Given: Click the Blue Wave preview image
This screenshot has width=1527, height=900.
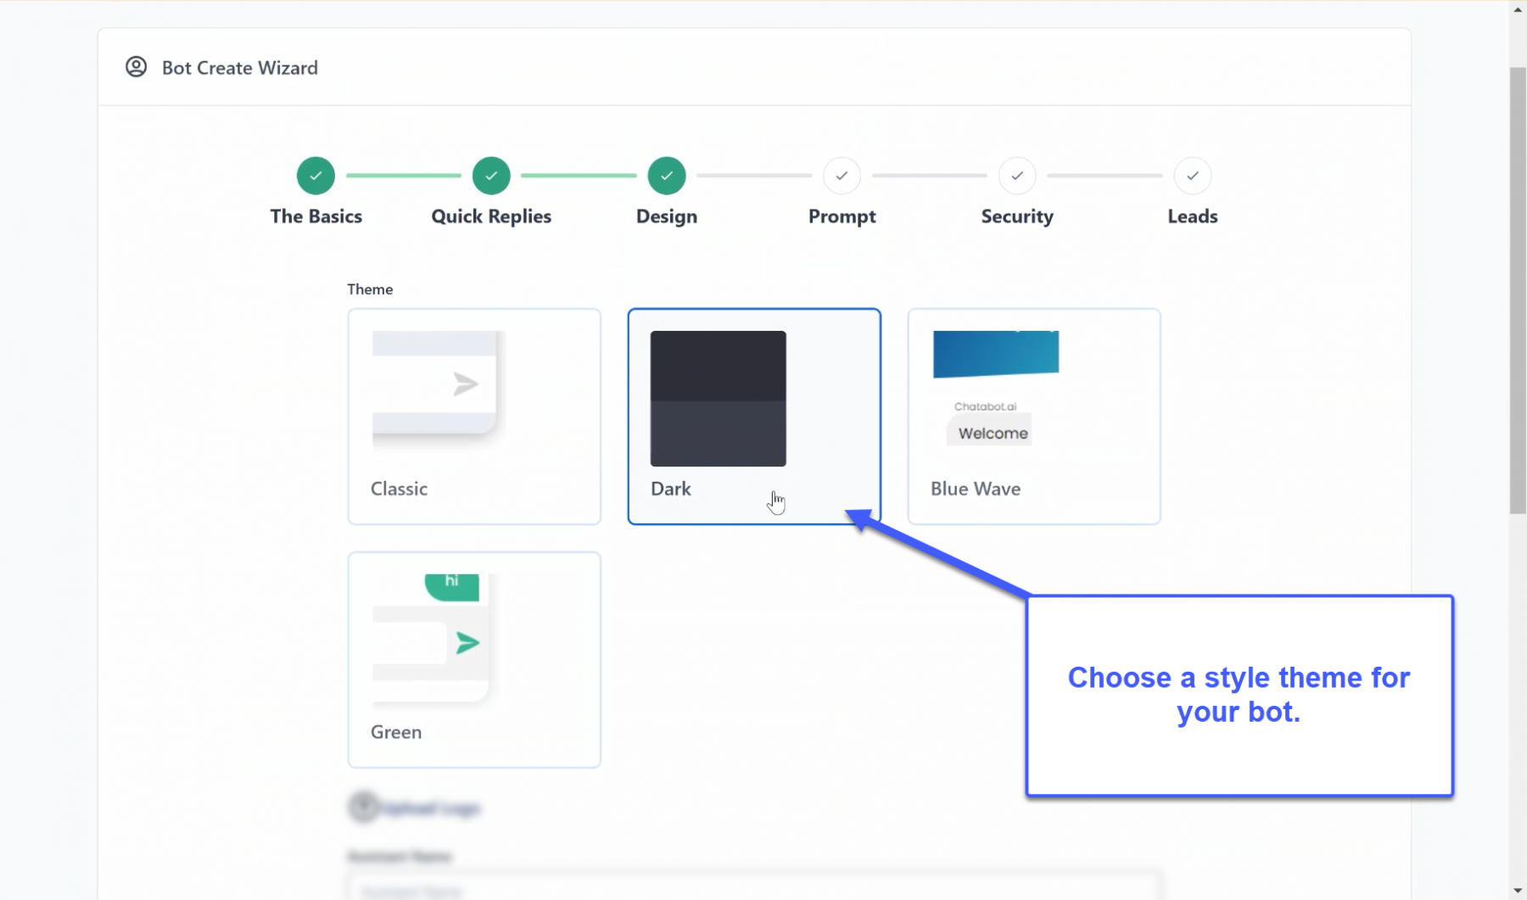Looking at the screenshot, I should (996, 389).
